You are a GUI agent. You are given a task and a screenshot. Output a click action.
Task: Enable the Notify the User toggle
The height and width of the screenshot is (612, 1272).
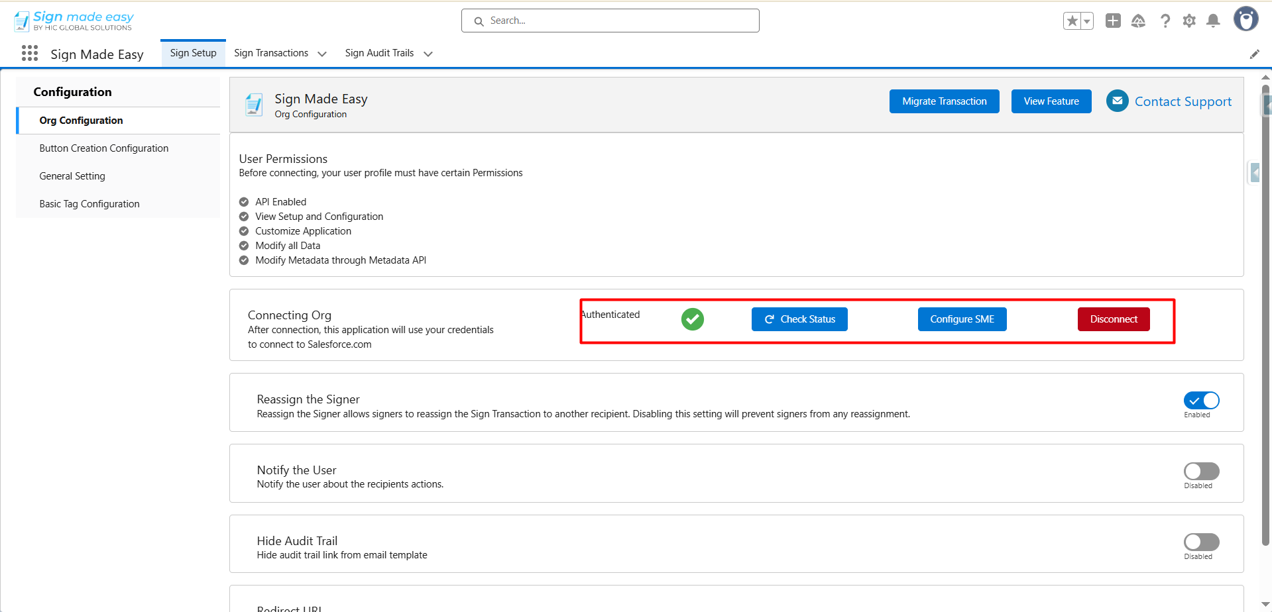[x=1201, y=472]
